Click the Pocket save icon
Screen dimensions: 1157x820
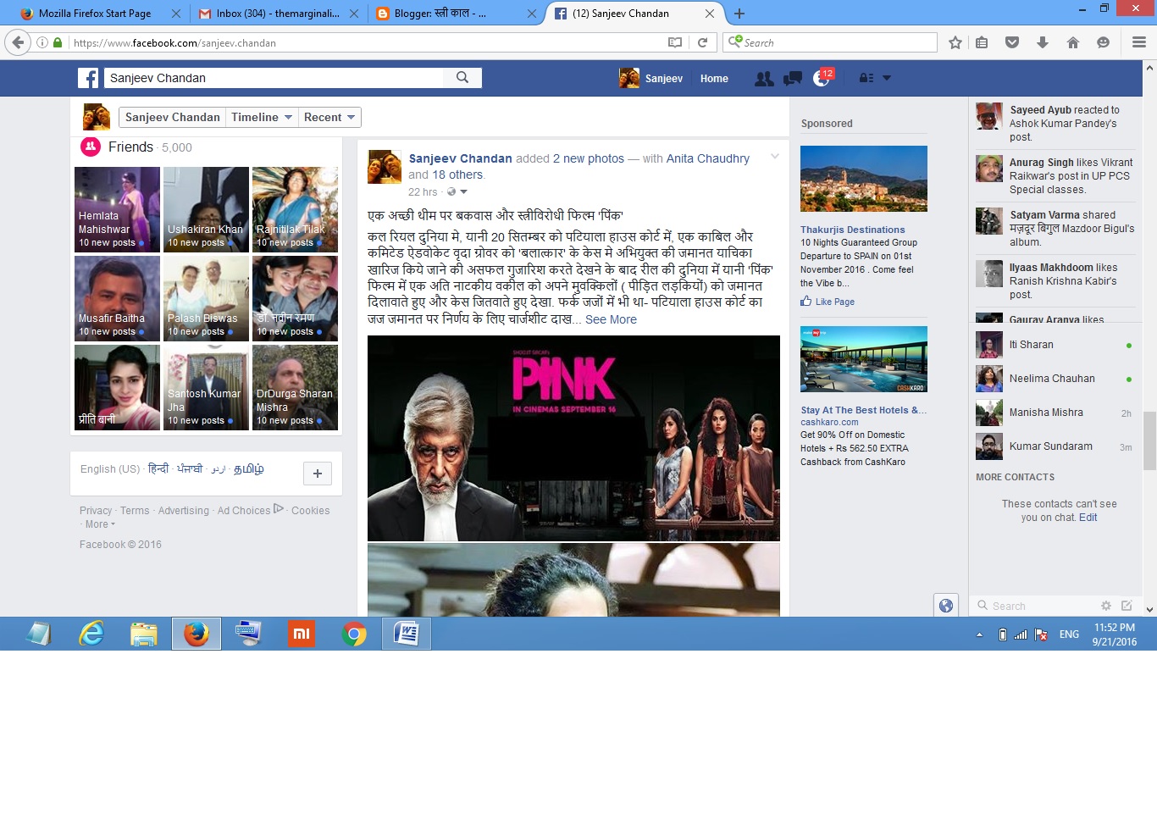[1012, 42]
